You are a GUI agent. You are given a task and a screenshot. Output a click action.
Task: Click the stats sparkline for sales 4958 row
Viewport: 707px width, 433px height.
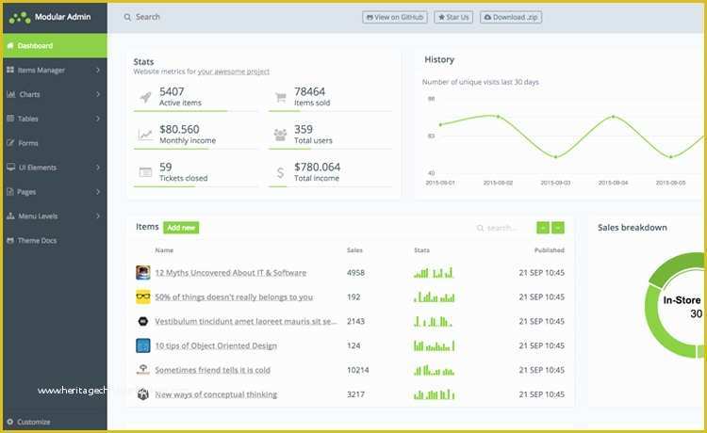(x=434, y=272)
